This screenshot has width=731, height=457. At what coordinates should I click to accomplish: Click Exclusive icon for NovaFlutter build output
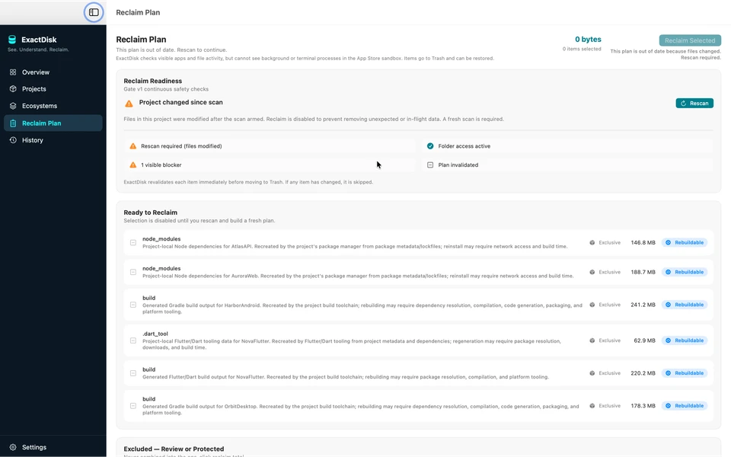click(x=592, y=373)
